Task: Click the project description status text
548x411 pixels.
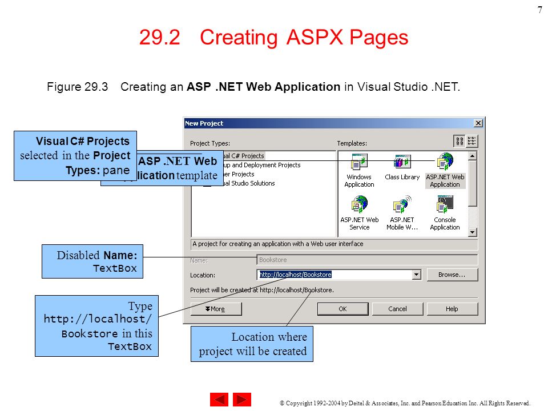Action: pos(278,244)
